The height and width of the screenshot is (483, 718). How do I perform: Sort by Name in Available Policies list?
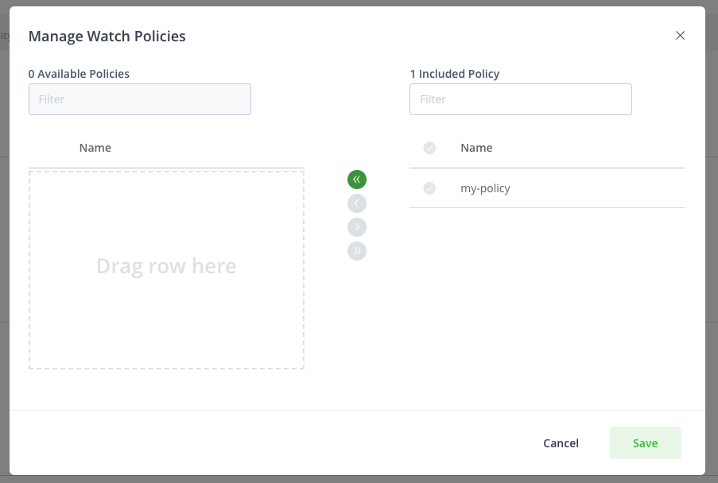pyautogui.click(x=95, y=148)
